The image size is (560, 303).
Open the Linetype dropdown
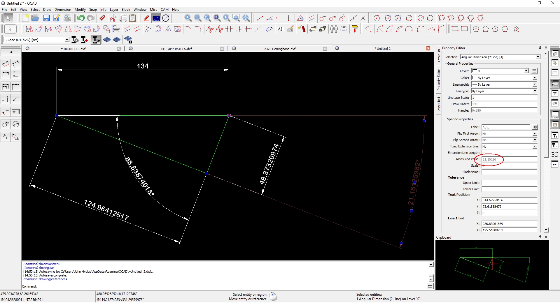[535, 91]
